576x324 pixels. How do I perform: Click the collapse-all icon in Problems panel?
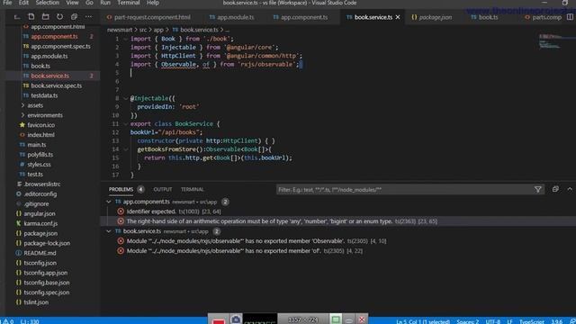pos(555,189)
